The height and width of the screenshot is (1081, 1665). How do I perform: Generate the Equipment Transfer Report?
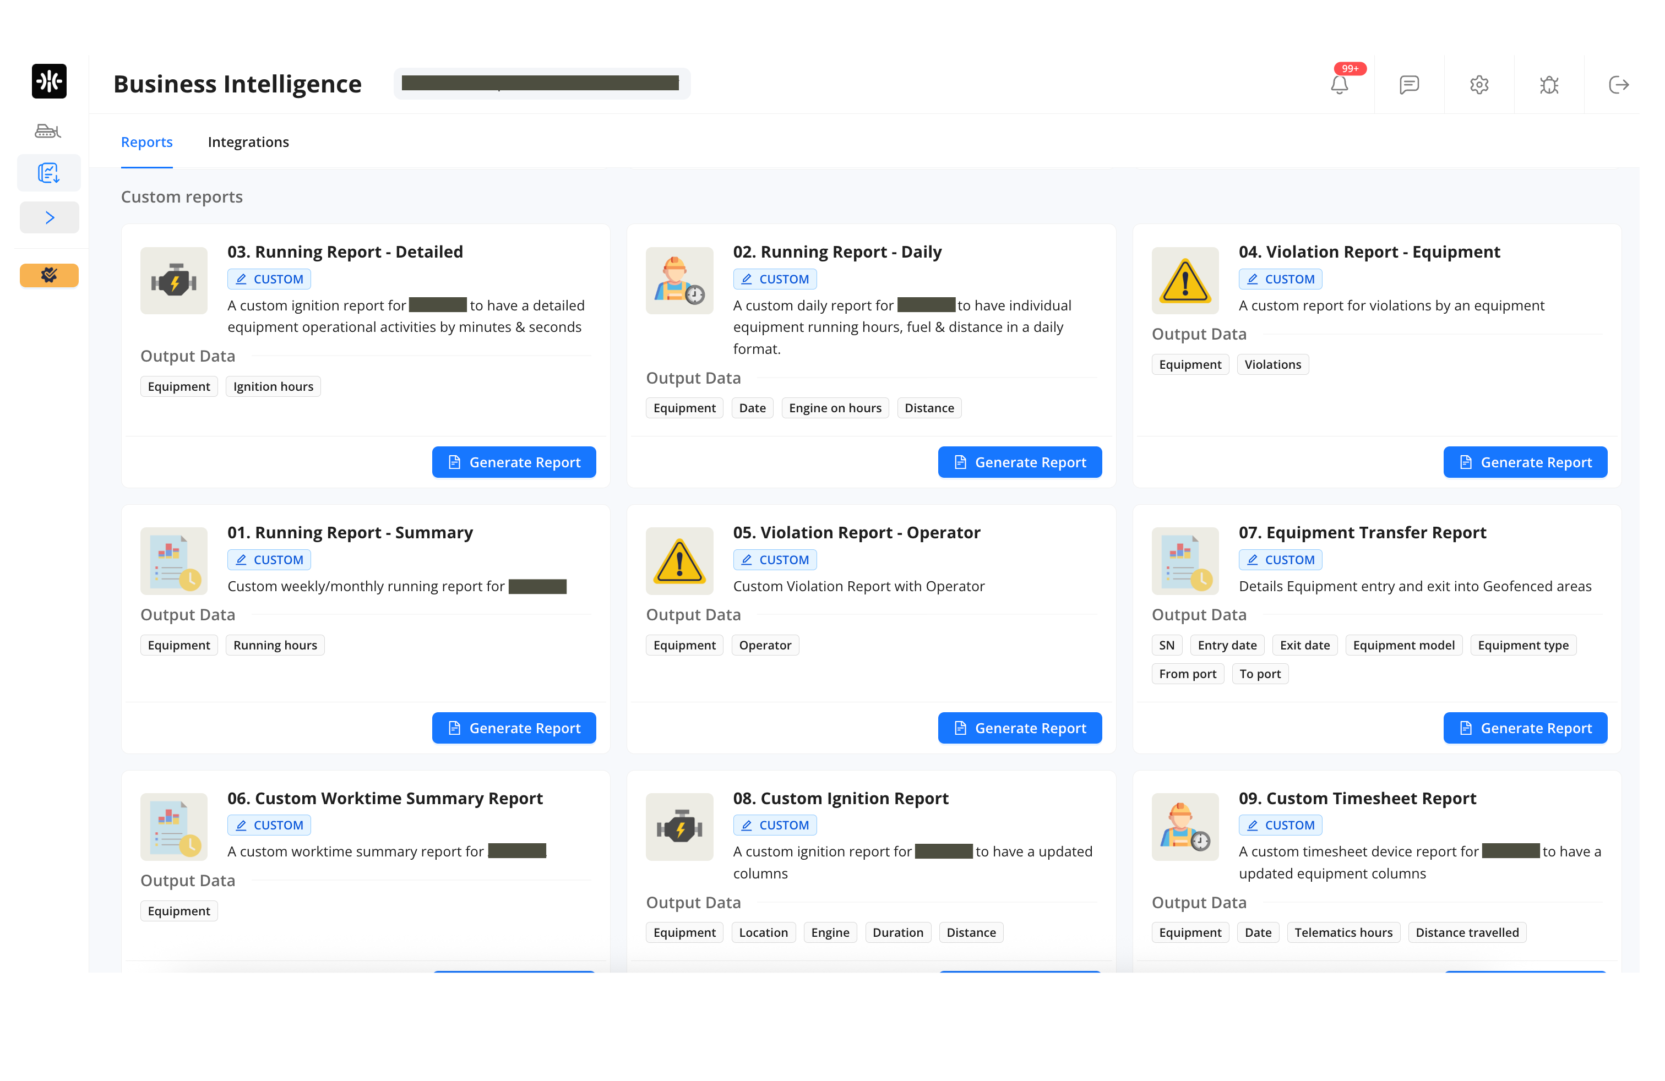1525,727
